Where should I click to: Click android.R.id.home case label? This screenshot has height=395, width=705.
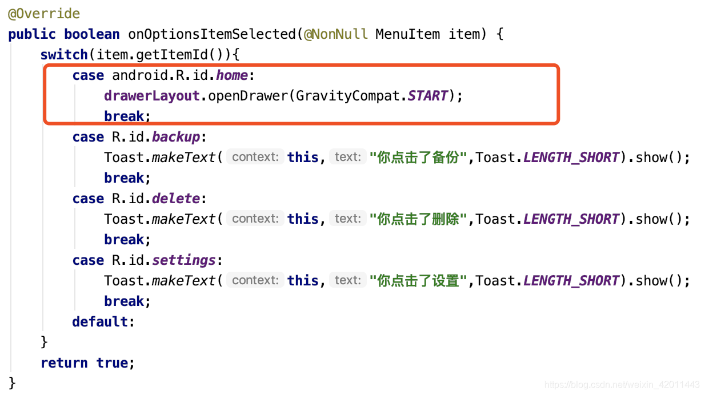click(x=180, y=75)
